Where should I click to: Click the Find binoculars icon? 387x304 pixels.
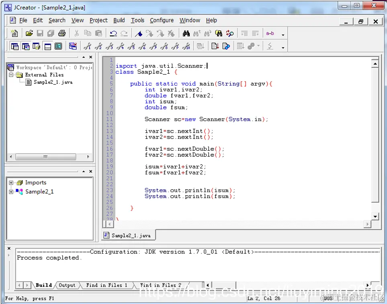pos(186,33)
